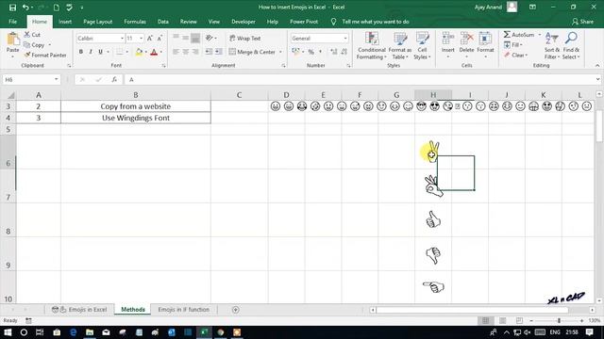This screenshot has height=339, width=604.
Task: Toggle Wrap Text for the cell
Action: click(x=245, y=38)
